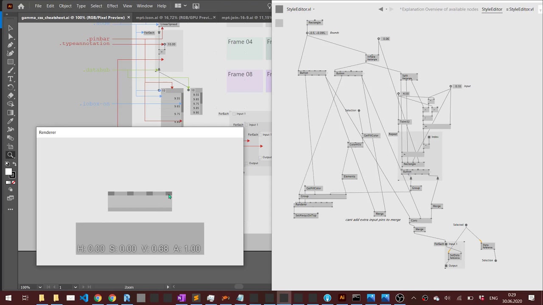Click the gray menu square beside StyleEditor.vl
Image resolution: width=543 pixels, height=305 pixels.
coord(279,9)
